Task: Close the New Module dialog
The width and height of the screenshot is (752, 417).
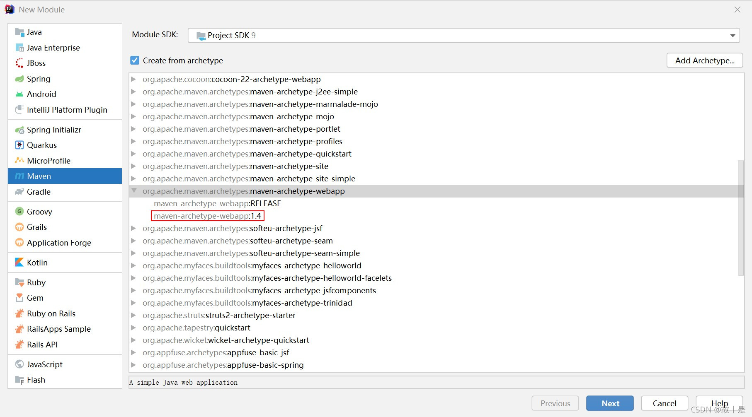Action: coord(737,10)
